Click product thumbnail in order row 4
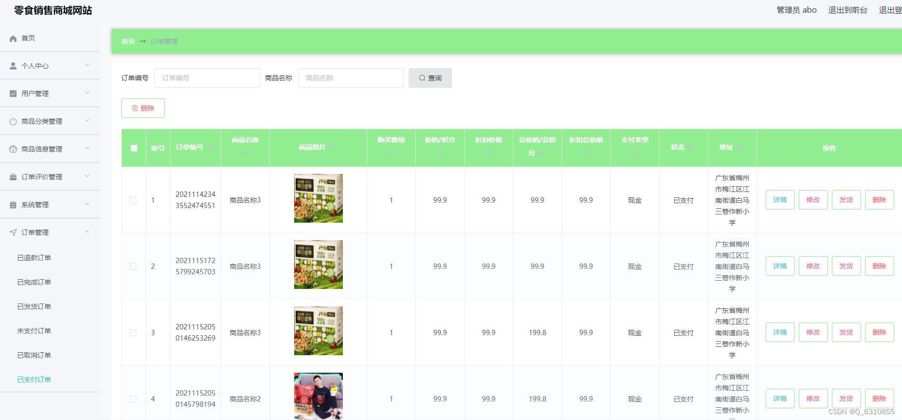Image resolution: width=902 pixels, height=420 pixels. click(319, 396)
